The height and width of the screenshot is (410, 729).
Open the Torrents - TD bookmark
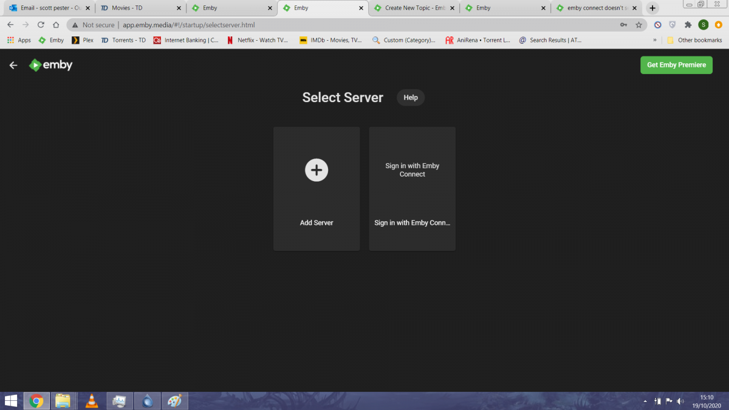(x=123, y=40)
